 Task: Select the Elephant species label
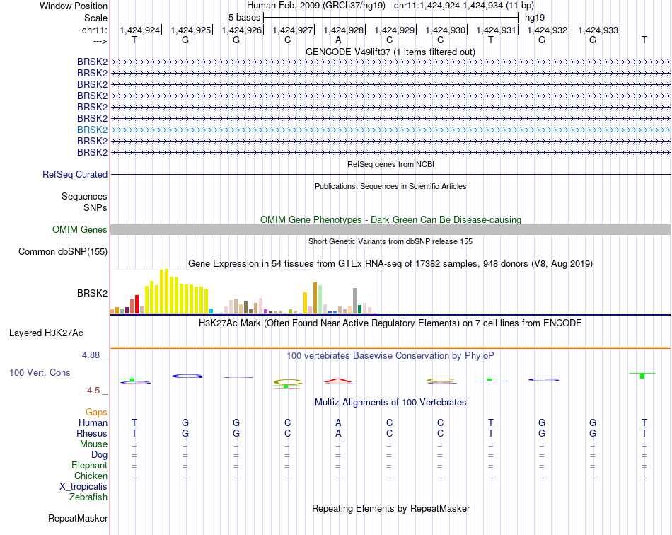90,465
